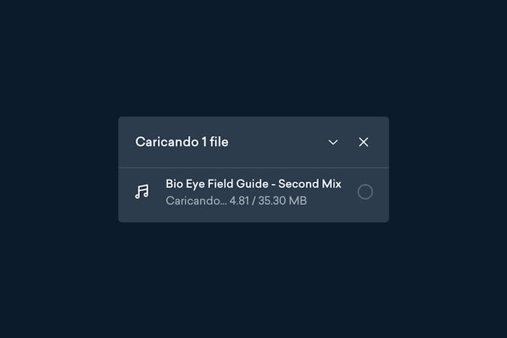
Task: Click the Caricando 1 file header title
Action: pos(182,142)
